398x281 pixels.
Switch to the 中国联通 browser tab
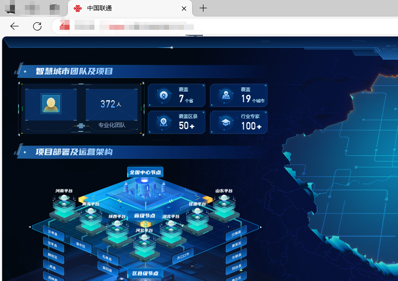[x=130, y=8]
